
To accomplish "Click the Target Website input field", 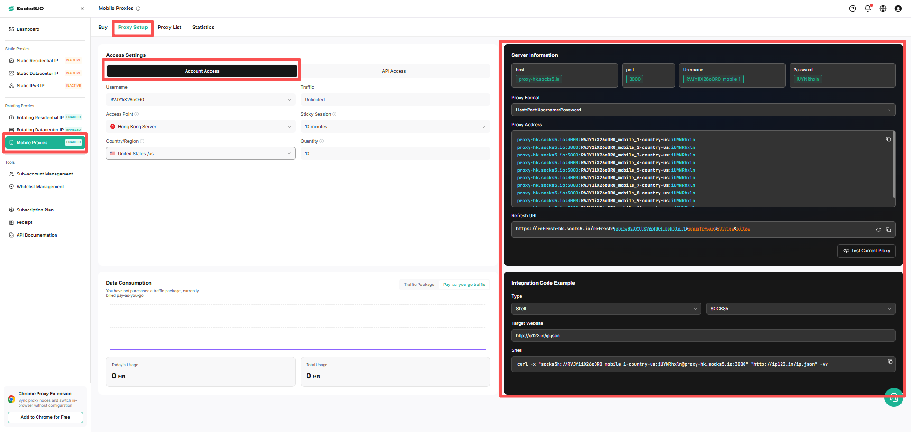I will coord(703,336).
